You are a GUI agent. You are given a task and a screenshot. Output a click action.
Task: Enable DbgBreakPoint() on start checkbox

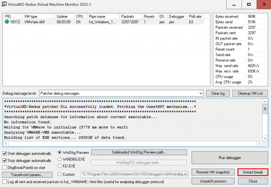click(x=5, y=167)
